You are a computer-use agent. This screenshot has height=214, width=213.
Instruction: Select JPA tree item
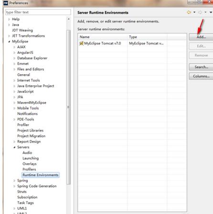pyautogui.click(x=20, y=97)
